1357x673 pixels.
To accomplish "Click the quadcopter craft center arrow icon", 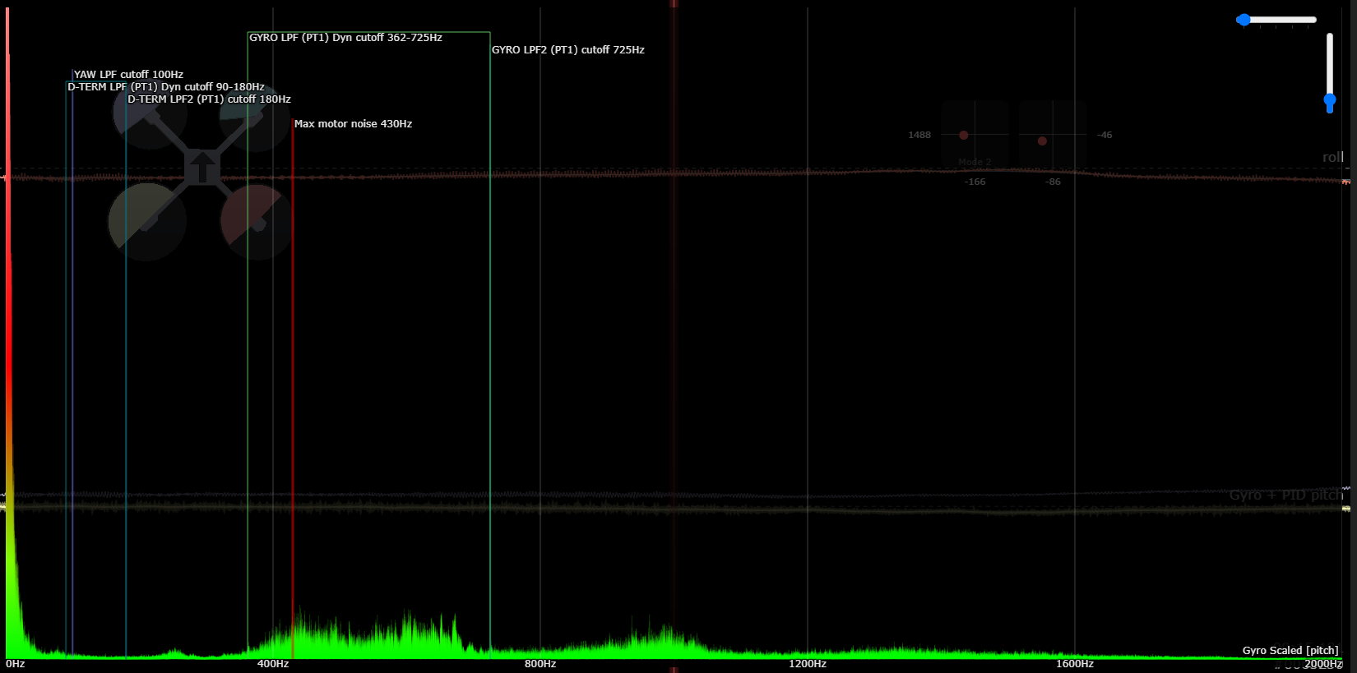I will [201, 167].
